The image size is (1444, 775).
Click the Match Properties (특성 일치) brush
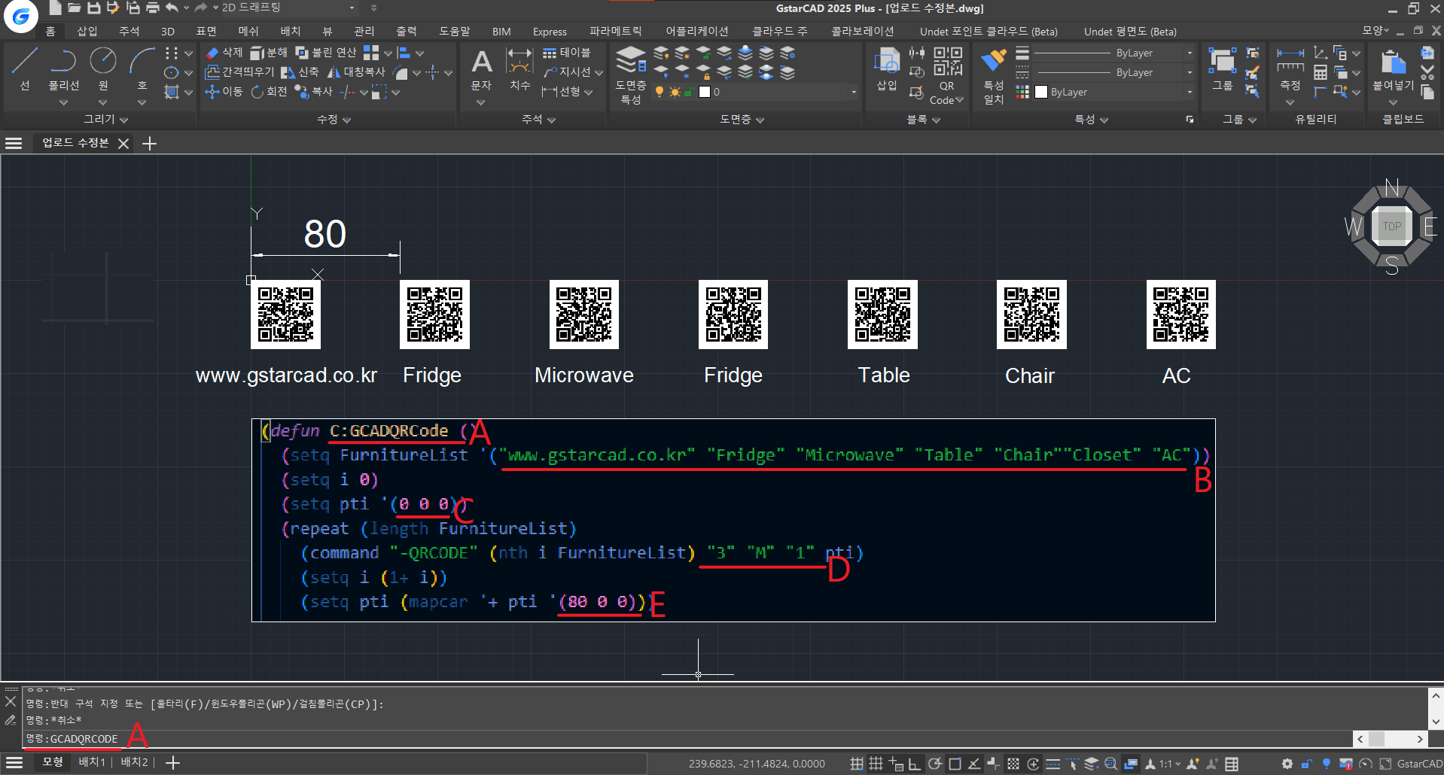click(994, 75)
